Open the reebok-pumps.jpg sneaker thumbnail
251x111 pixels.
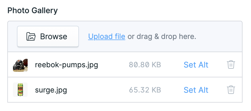click(x=20, y=65)
